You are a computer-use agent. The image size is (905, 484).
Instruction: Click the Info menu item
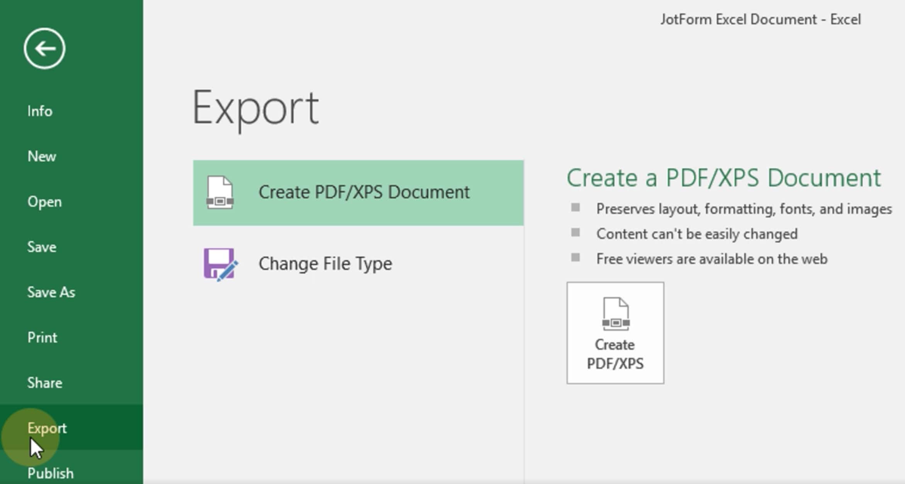tap(38, 111)
